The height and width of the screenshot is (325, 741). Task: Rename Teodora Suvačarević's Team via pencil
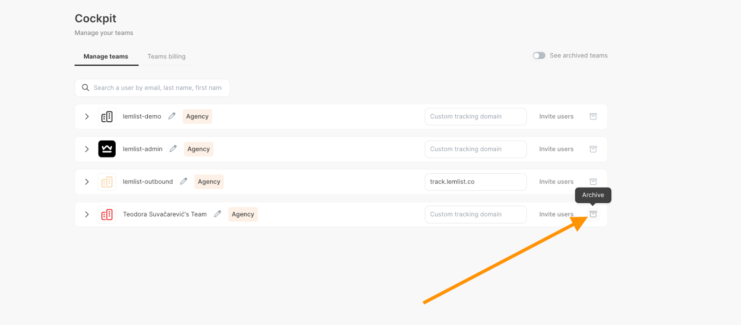pos(217,214)
